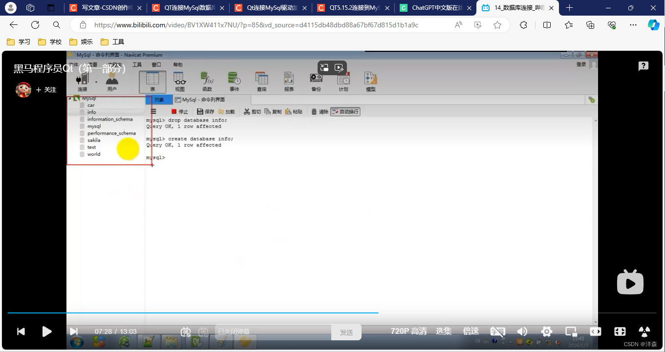Open the 学校 bookmarks folder
665x352 pixels.
(50, 42)
